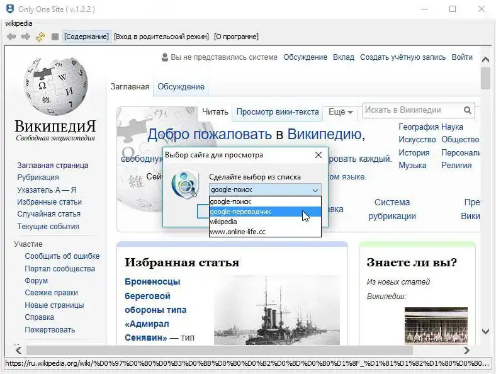This screenshot has height=374, width=496.
Task: Open the Искусство portal link
Action: pyautogui.click(x=417, y=140)
